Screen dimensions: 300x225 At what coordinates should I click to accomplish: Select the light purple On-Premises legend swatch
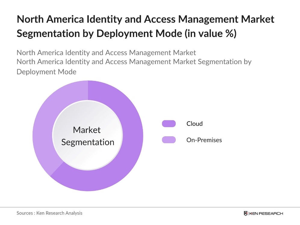(x=169, y=140)
